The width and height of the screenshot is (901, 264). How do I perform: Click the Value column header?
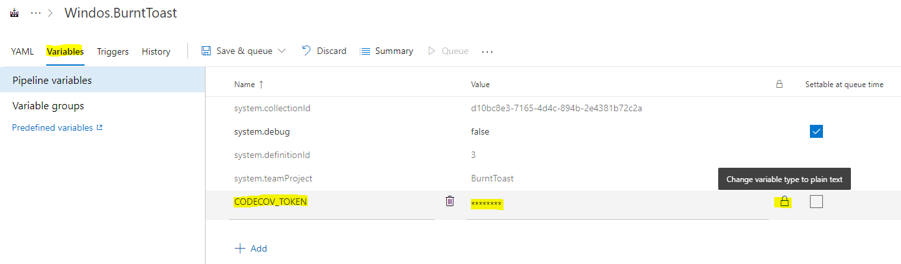coord(480,85)
